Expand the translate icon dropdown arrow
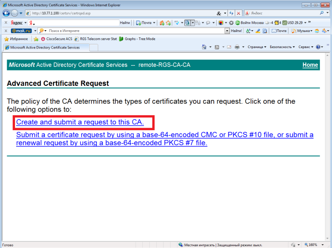This screenshot has width=332, height=248. pyautogui.click(x=193, y=23)
